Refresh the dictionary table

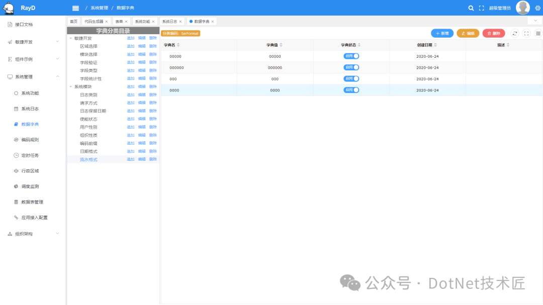pos(515,34)
